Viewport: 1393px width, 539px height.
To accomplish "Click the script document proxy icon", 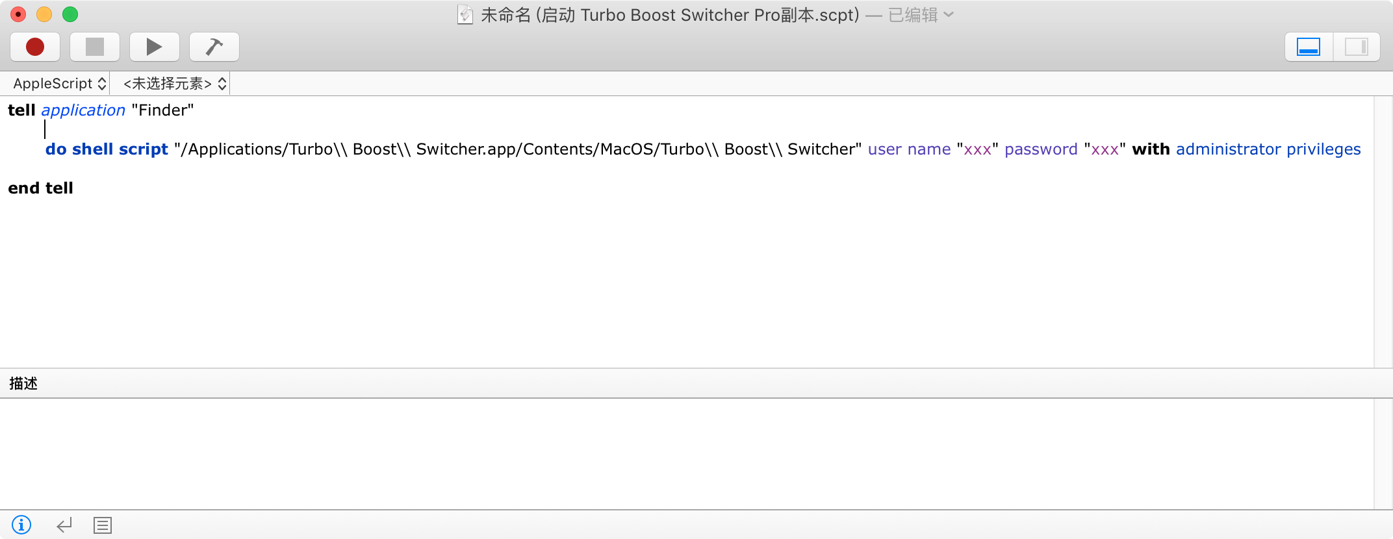I will tap(465, 14).
